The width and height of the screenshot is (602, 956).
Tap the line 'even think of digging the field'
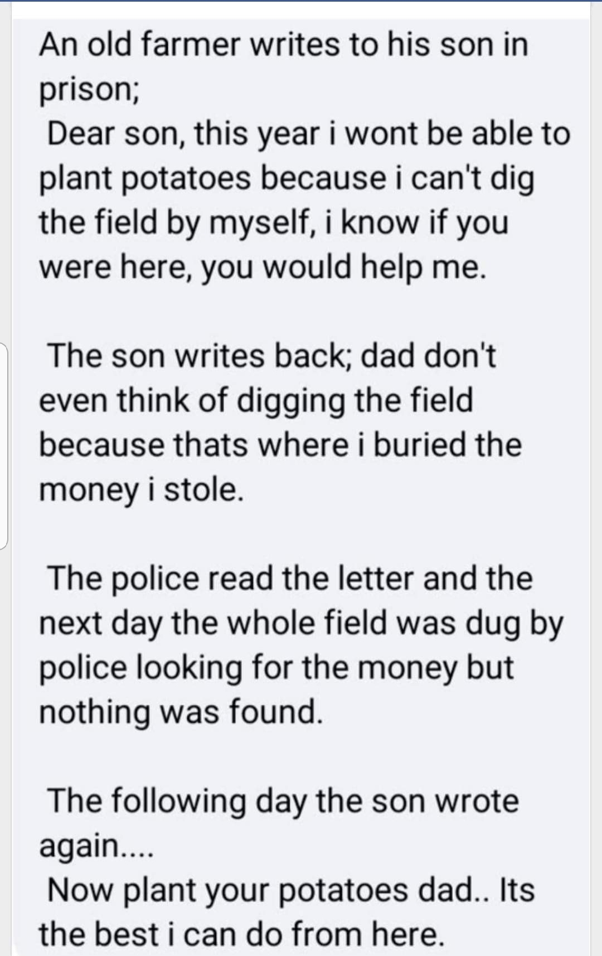(x=256, y=401)
